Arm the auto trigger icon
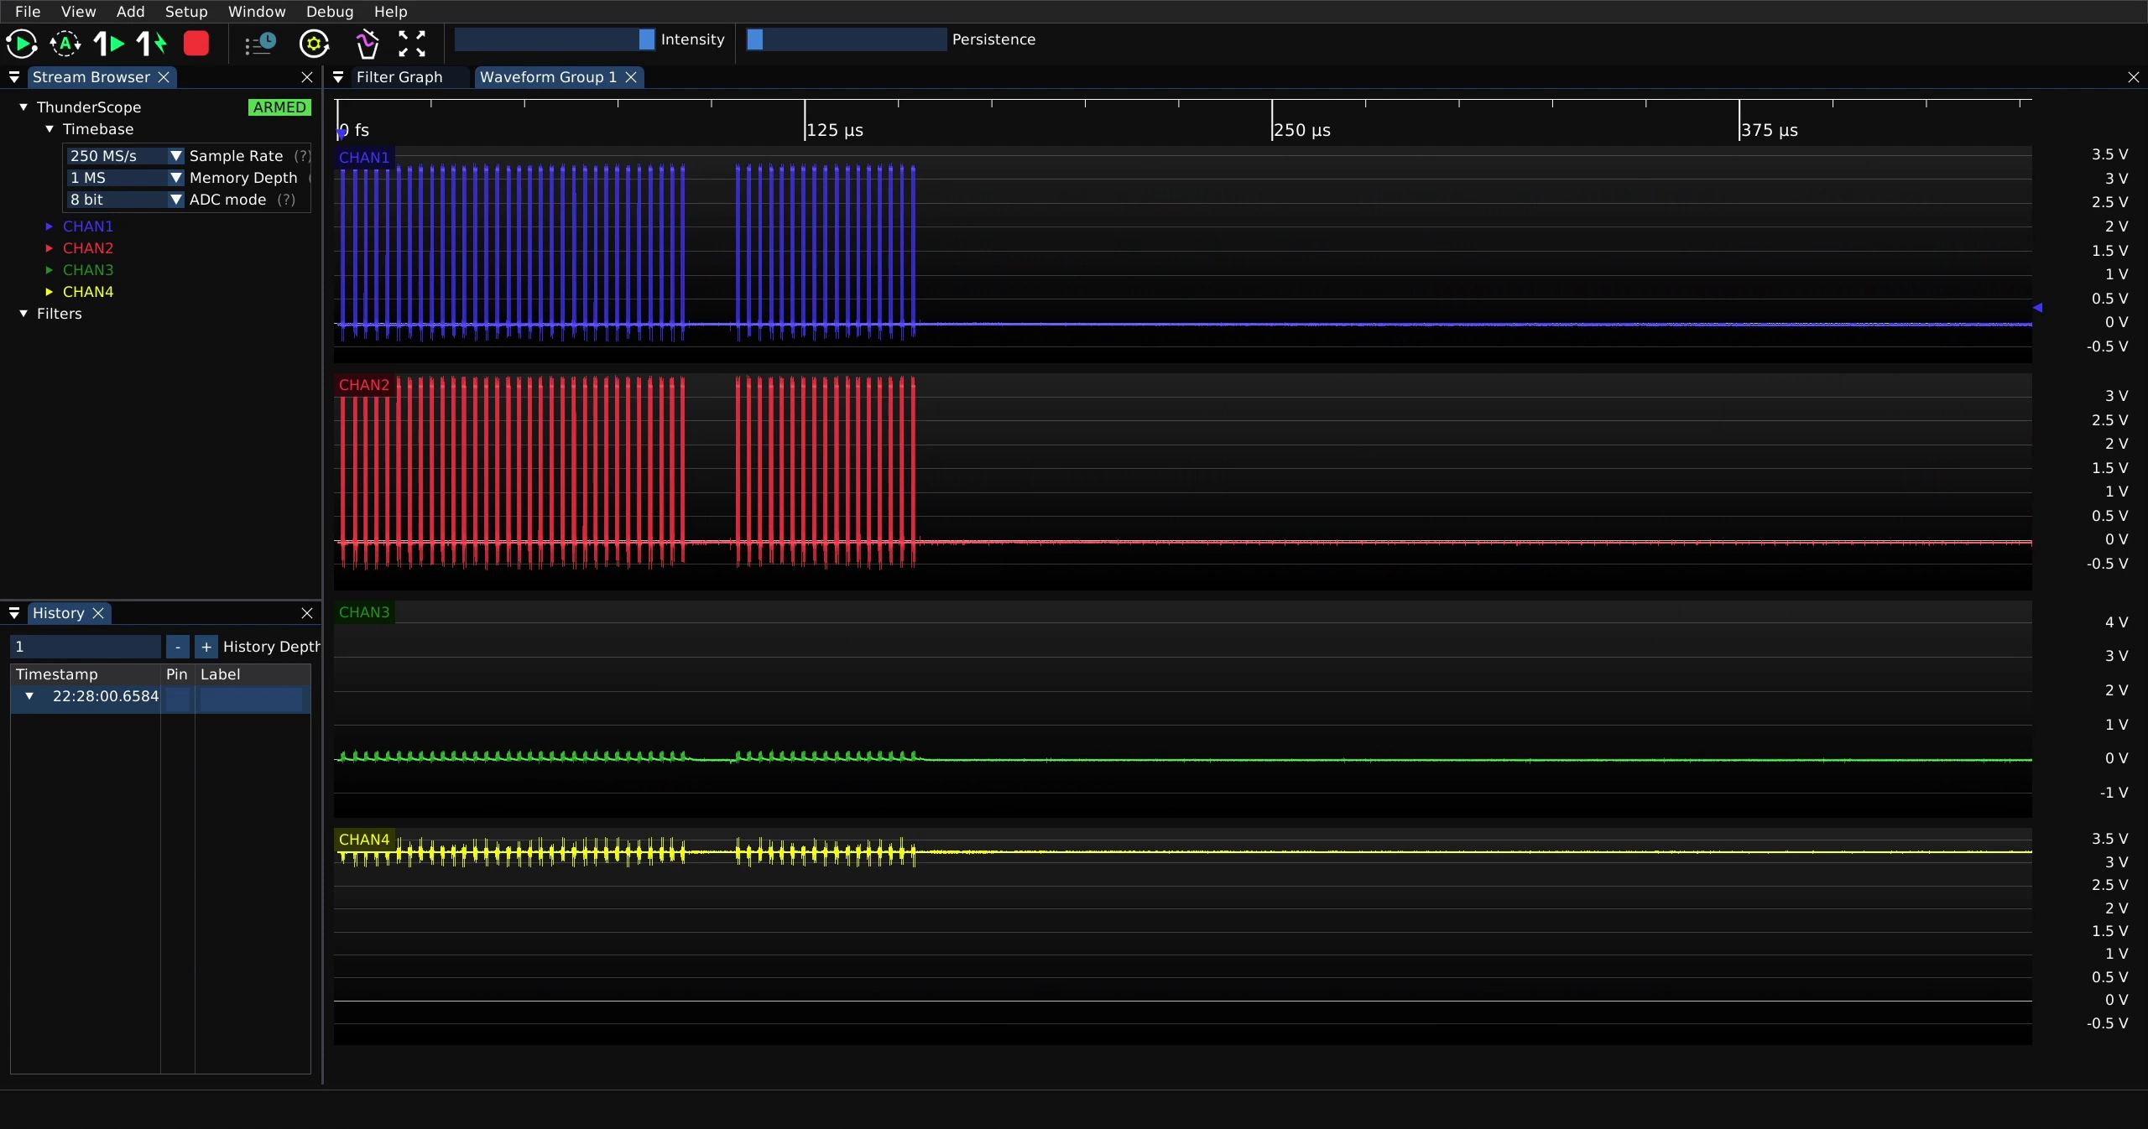The height and width of the screenshot is (1129, 2148). (65, 44)
